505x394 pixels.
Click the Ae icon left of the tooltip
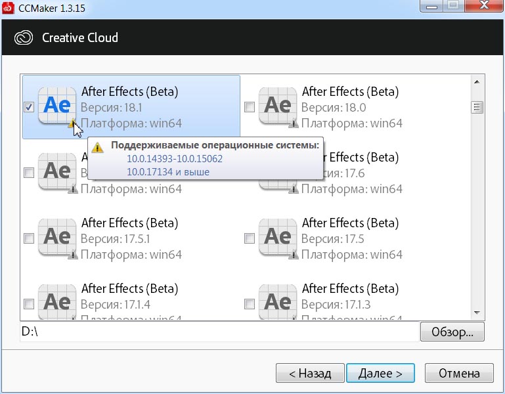coord(57,171)
